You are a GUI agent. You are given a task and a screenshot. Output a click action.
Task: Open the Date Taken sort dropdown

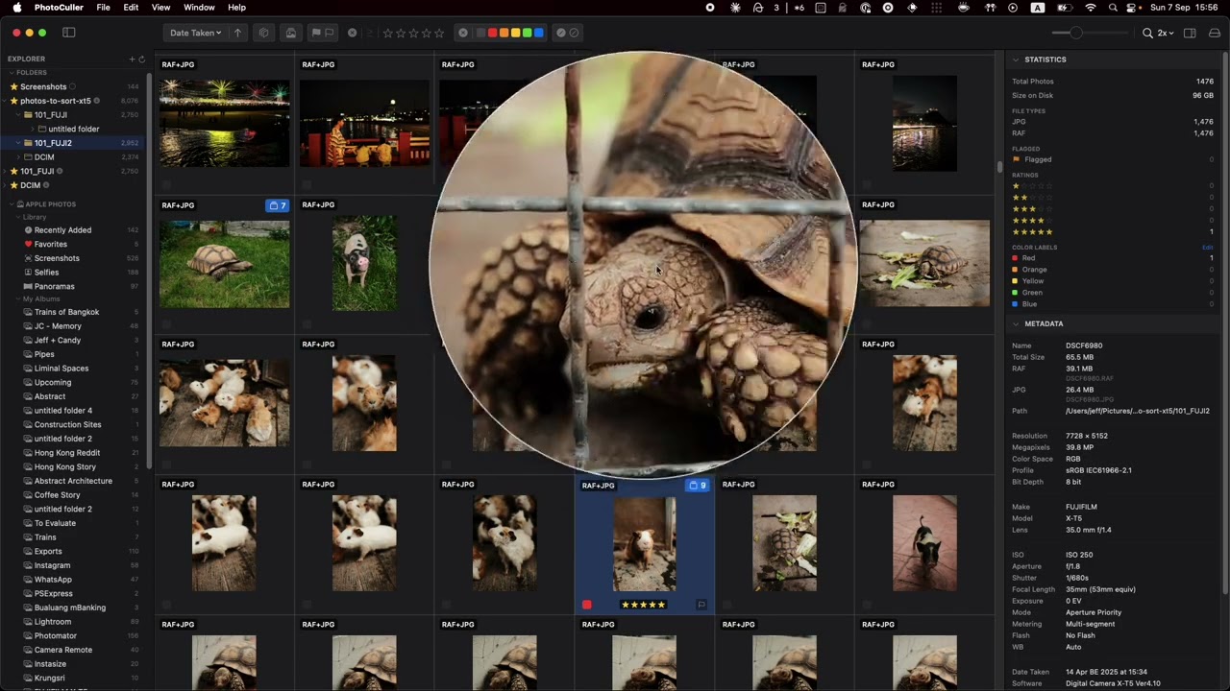click(x=195, y=33)
